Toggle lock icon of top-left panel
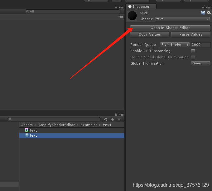 pos(116,7)
